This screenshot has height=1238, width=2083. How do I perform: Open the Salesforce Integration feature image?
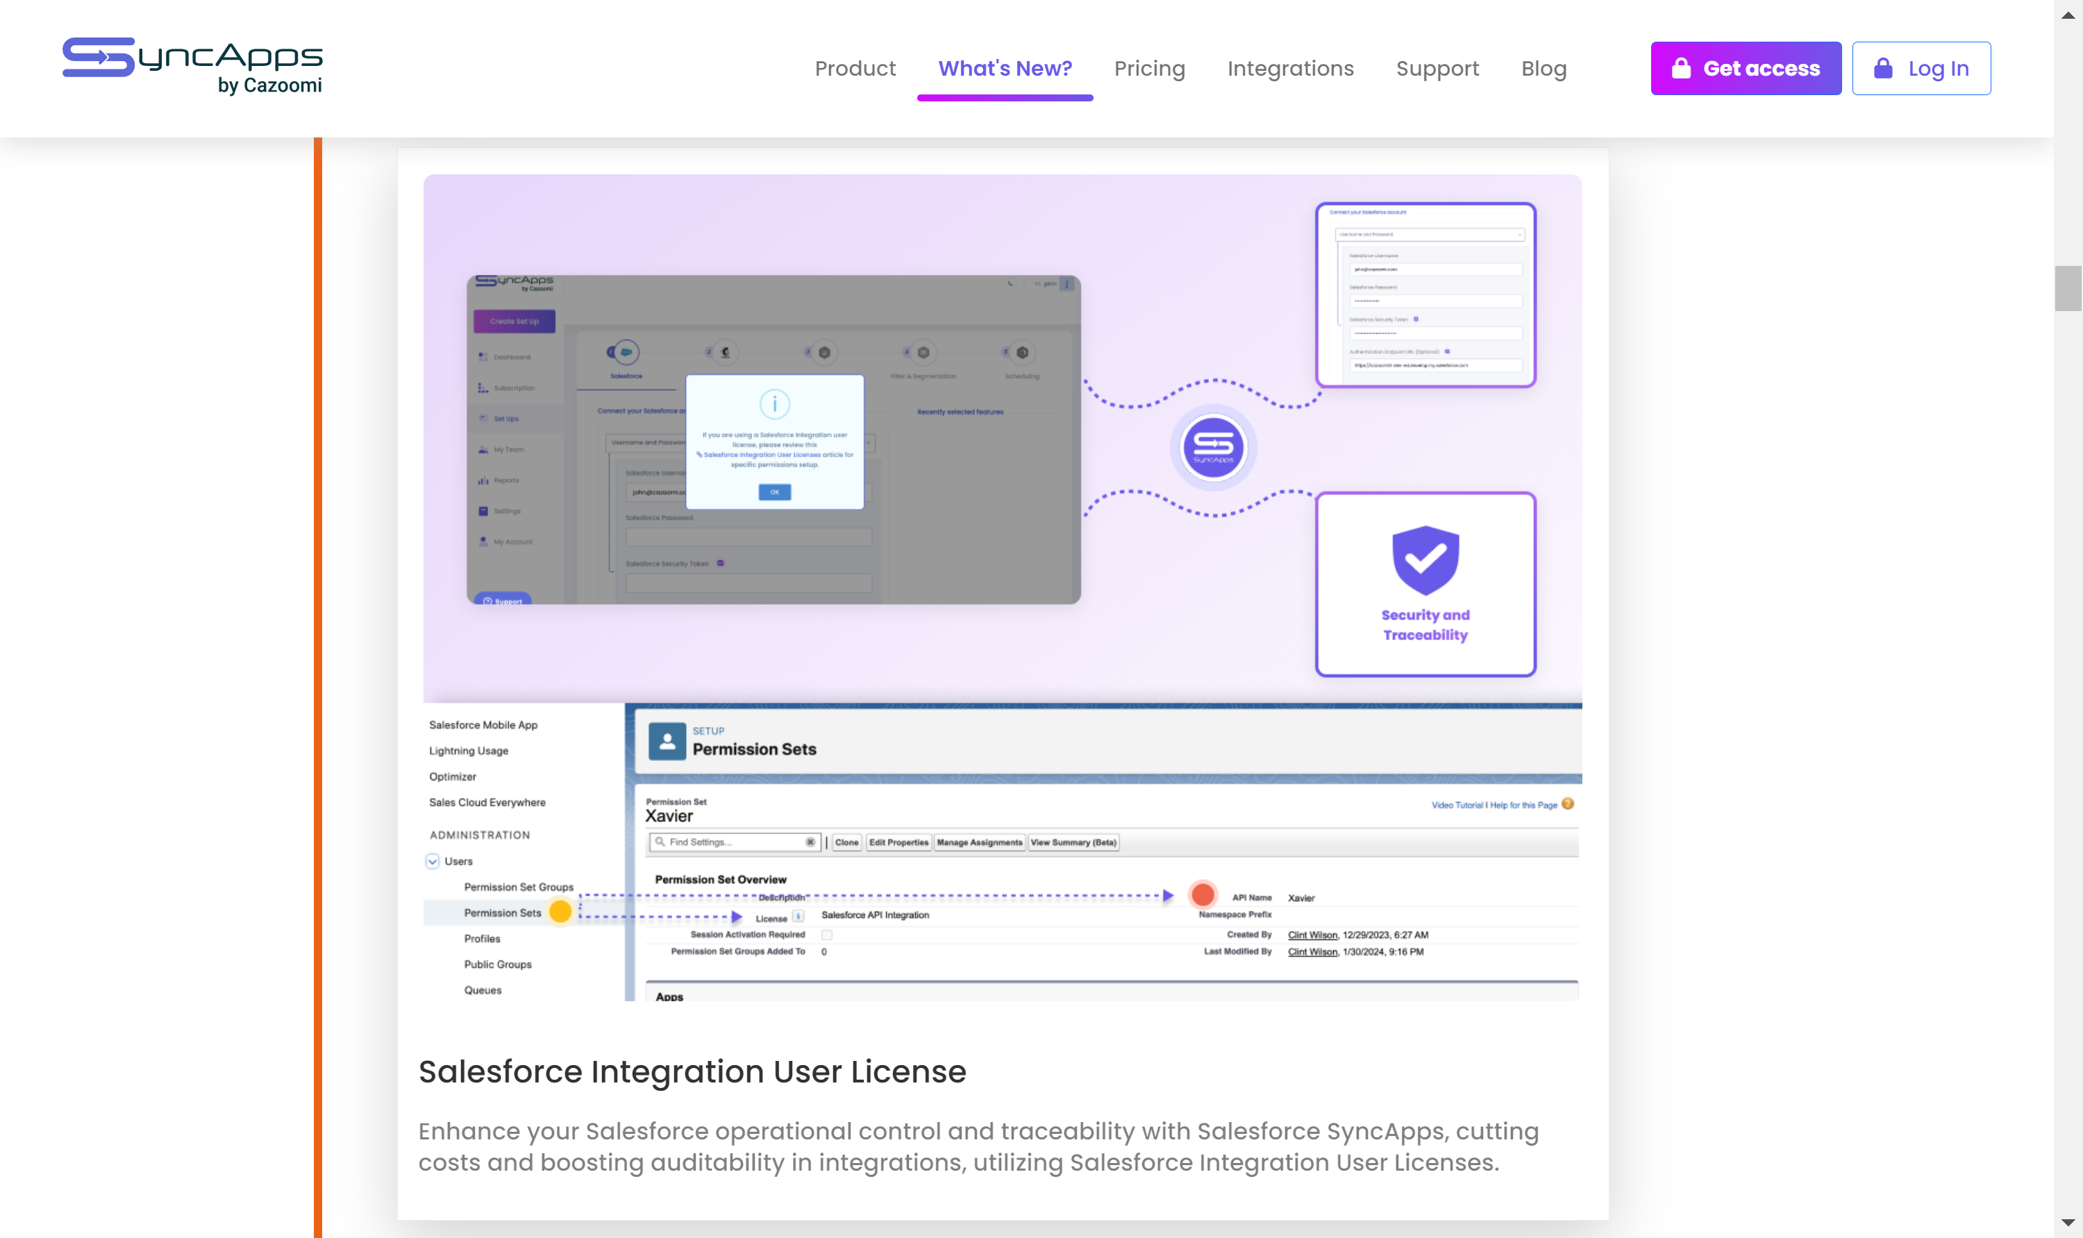[1002, 587]
